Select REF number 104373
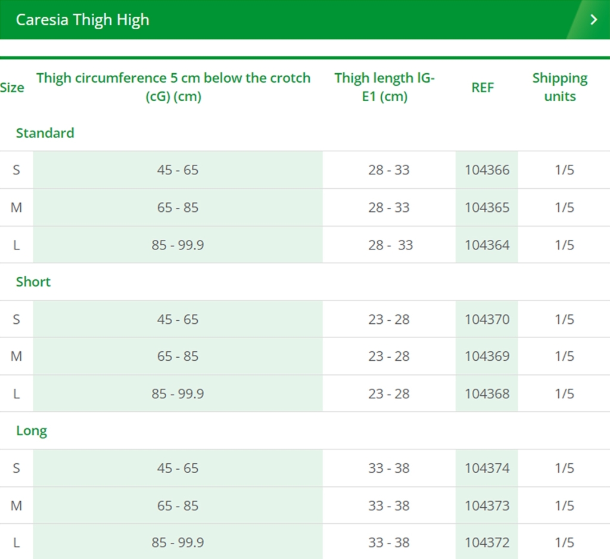The height and width of the screenshot is (559, 610). [x=487, y=506]
